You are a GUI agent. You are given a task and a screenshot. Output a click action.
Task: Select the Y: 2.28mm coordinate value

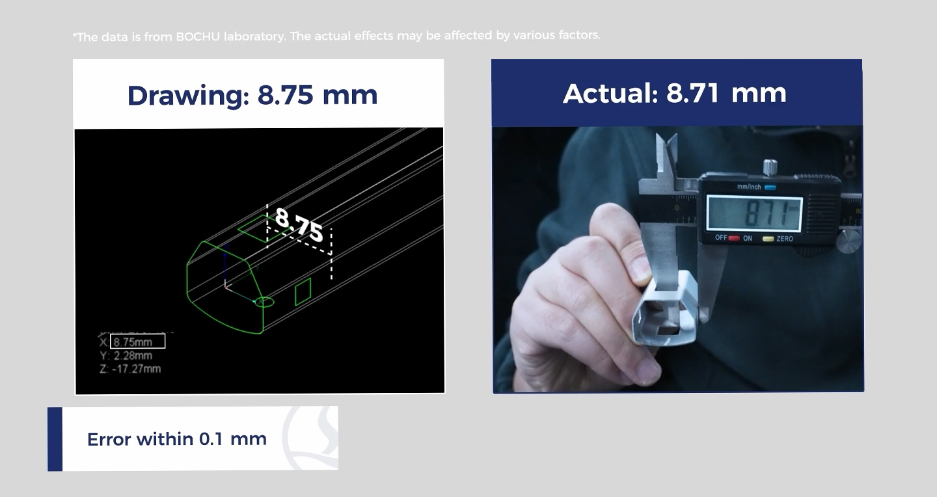[x=126, y=356]
